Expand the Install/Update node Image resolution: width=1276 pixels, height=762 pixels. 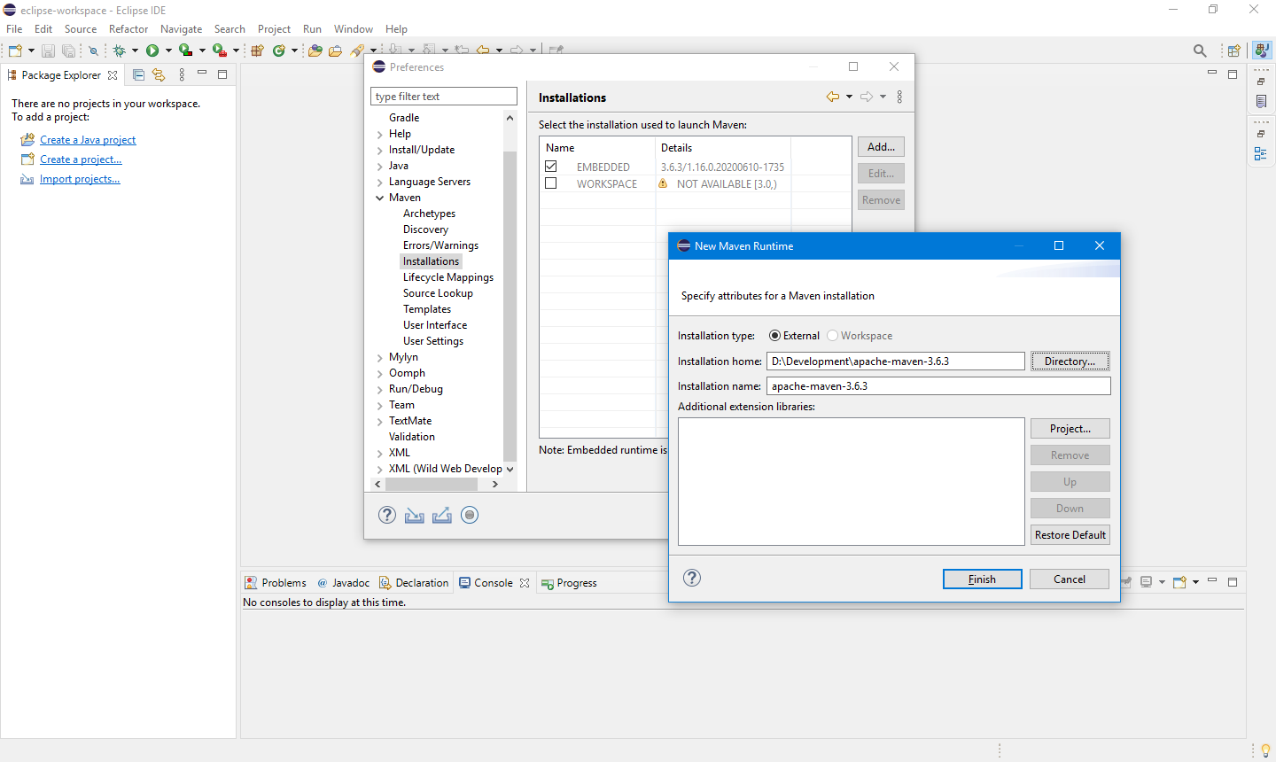click(x=380, y=150)
